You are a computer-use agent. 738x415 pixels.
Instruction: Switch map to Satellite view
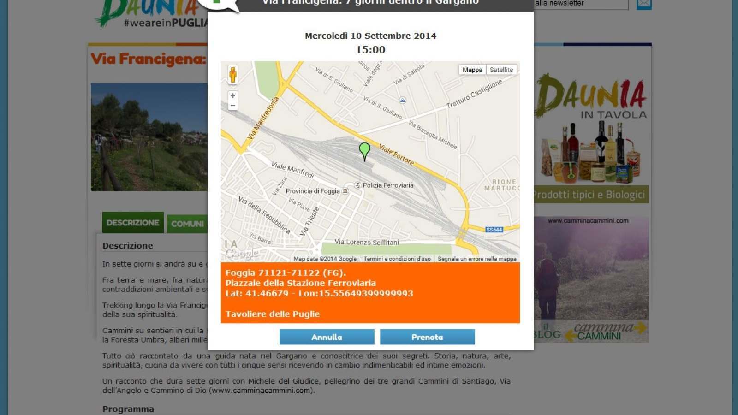point(501,70)
